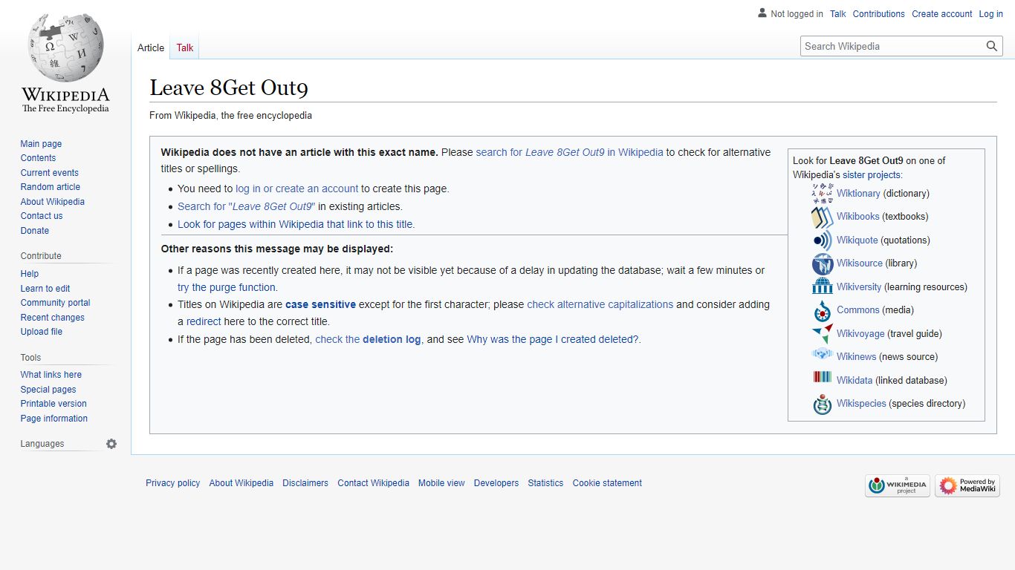
Task: Click the Commons logo icon
Action: pyautogui.click(x=823, y=310)
